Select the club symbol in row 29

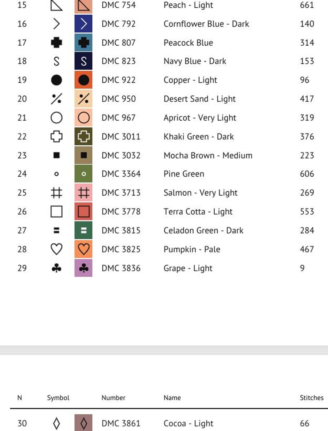[x=56, y=268]
